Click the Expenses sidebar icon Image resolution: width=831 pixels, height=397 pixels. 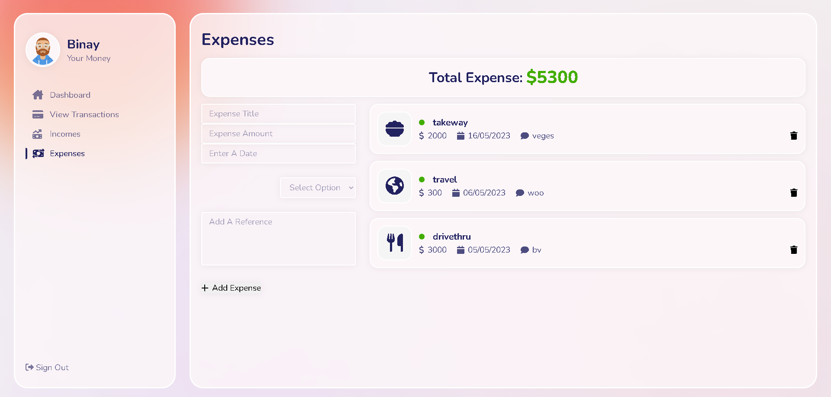pos(38,154)
